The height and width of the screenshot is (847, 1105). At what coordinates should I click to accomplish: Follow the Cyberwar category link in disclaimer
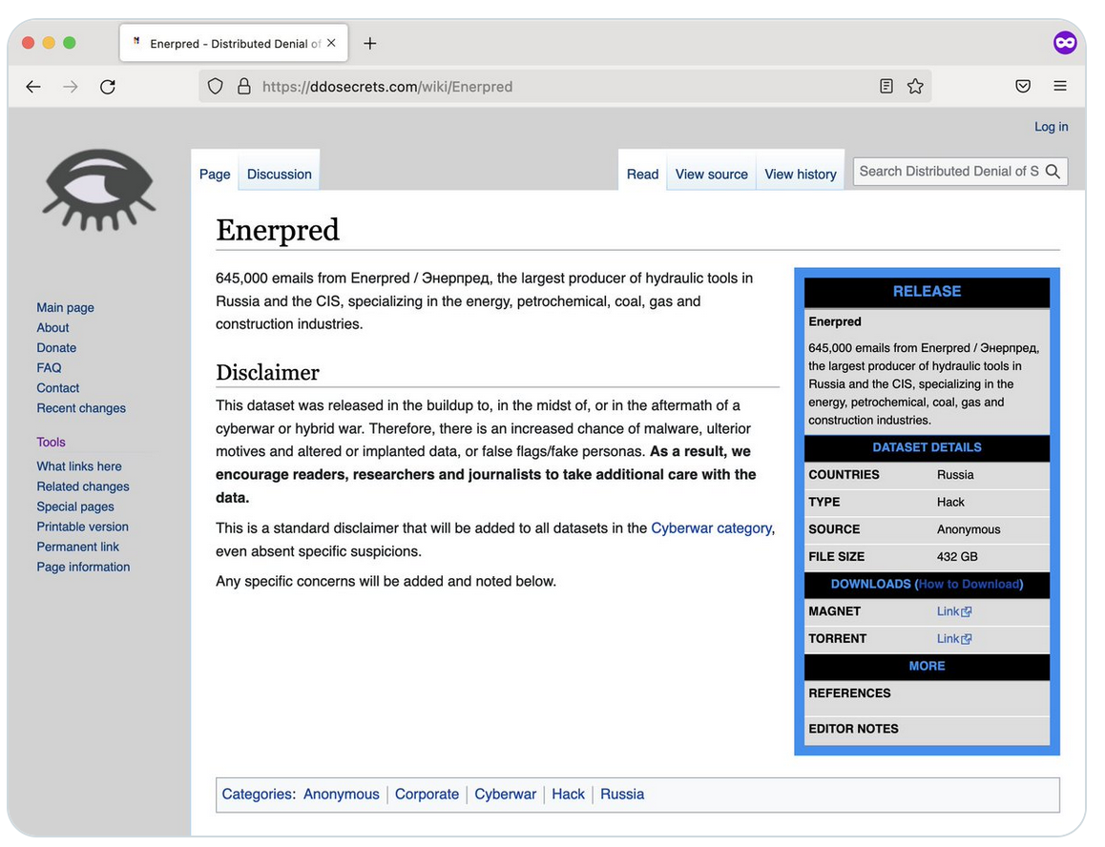coord(711,528)
